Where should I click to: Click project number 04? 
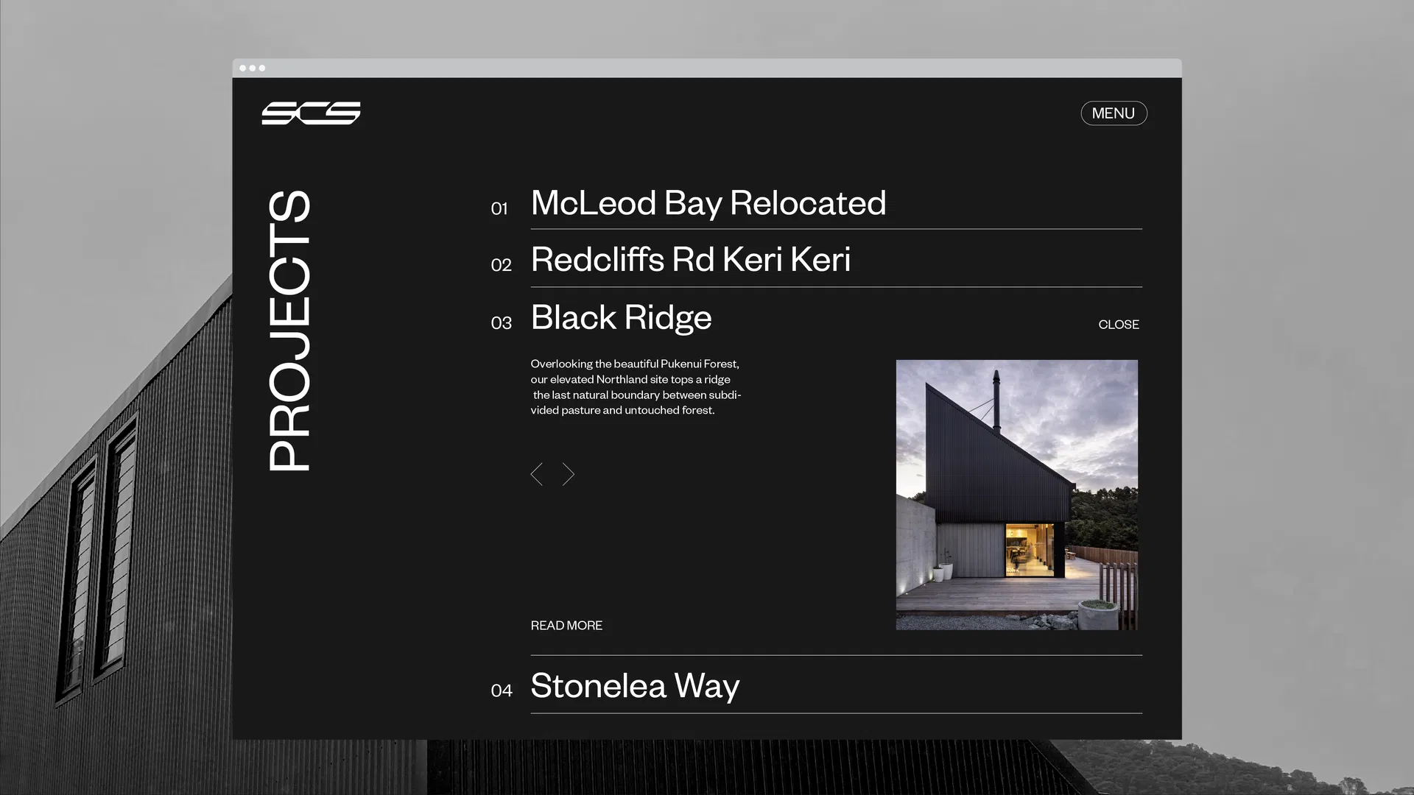[x=501, y=690]
